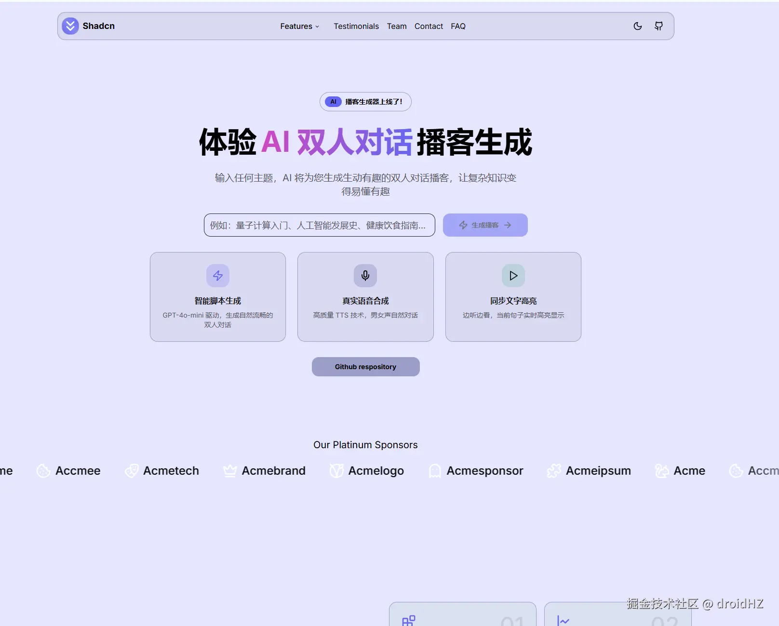
Task: Click the Accmee sponsor cookie icon
Action: point(43,471)
